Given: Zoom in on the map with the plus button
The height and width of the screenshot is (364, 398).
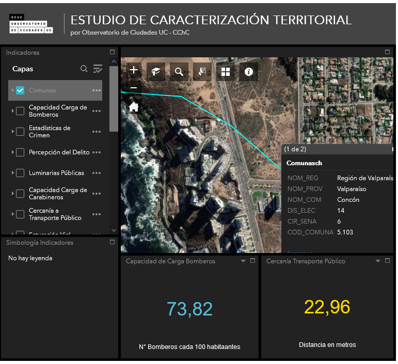Looking at the screenshot, I should click(134, 70).
